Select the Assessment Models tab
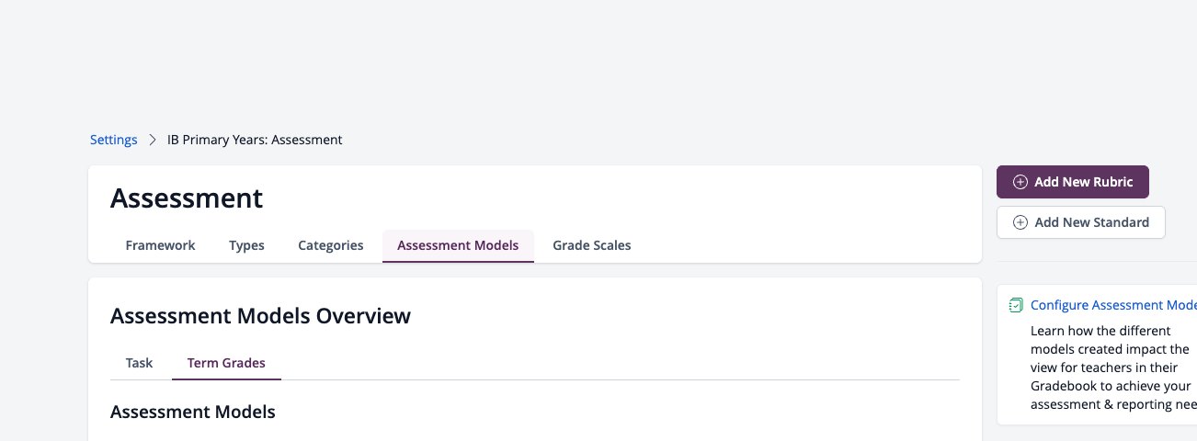Image resolution: width=1197 pixels, height=441 pixels. 458,245
